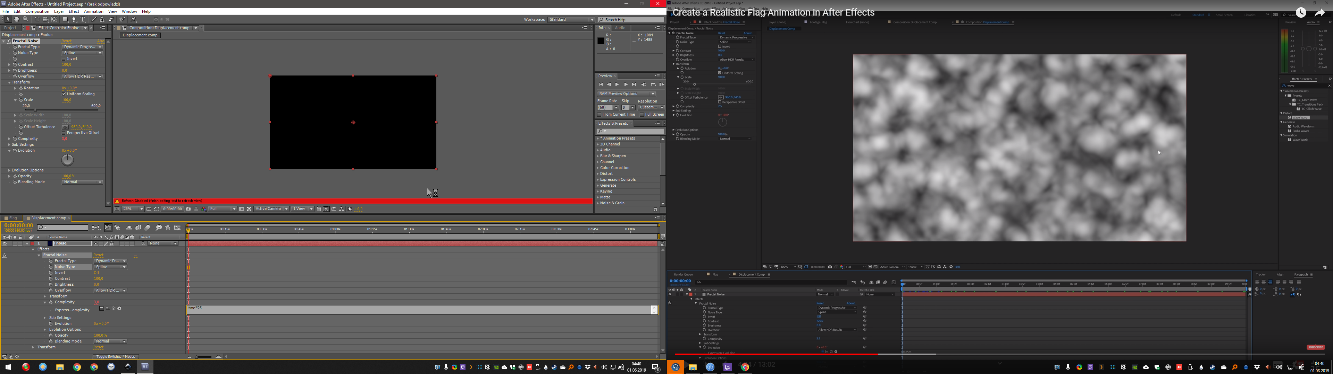
Task: Click the expression pick whip icon
Action: [113, 309]
